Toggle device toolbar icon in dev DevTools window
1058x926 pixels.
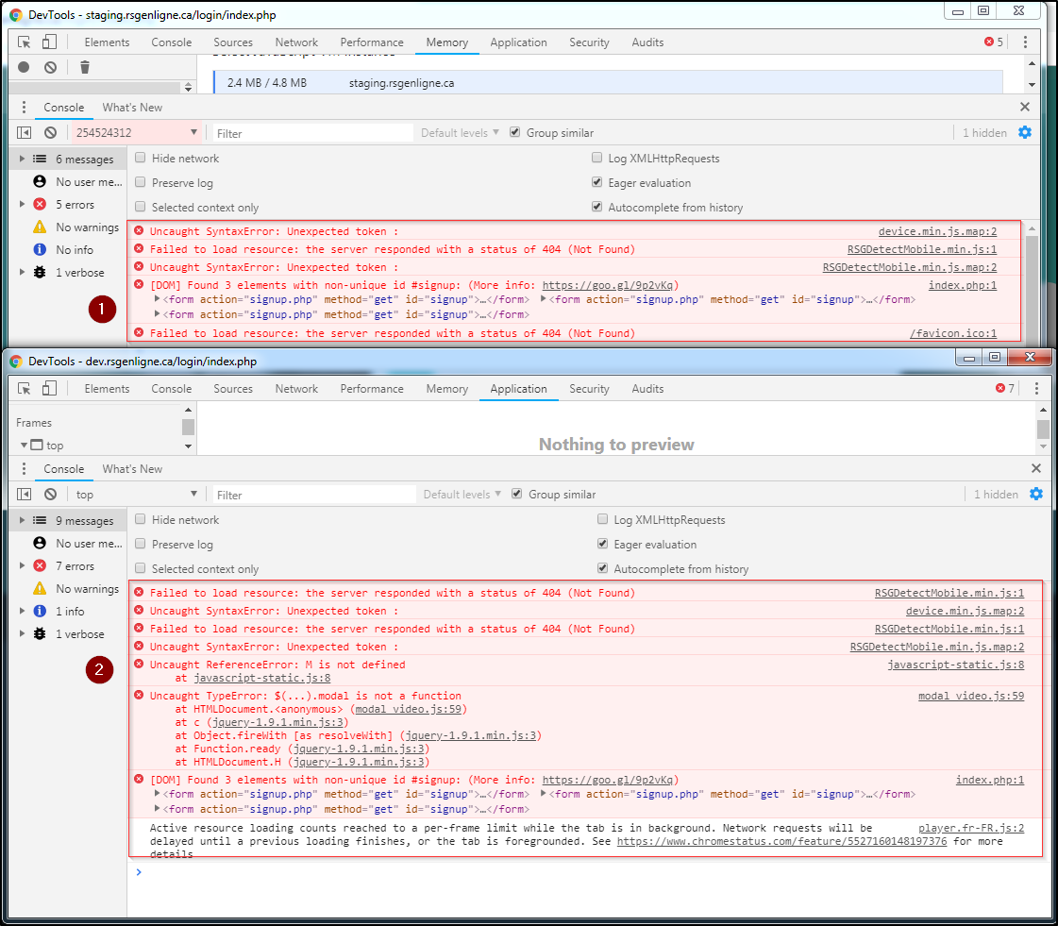tap(49, 388)
